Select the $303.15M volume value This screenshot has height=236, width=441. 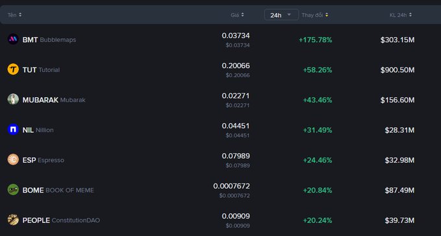click(x=398, y=40)
